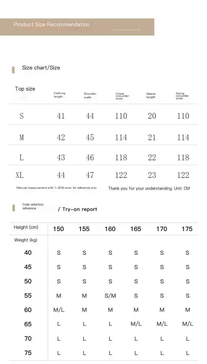Viewport: 207px width, 364px height.
Task: Click the beige marker beside Code selection reference
Action: (x=14, y=208)
